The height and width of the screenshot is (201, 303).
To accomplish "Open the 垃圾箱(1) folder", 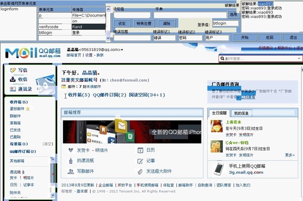I will [19, 144].
